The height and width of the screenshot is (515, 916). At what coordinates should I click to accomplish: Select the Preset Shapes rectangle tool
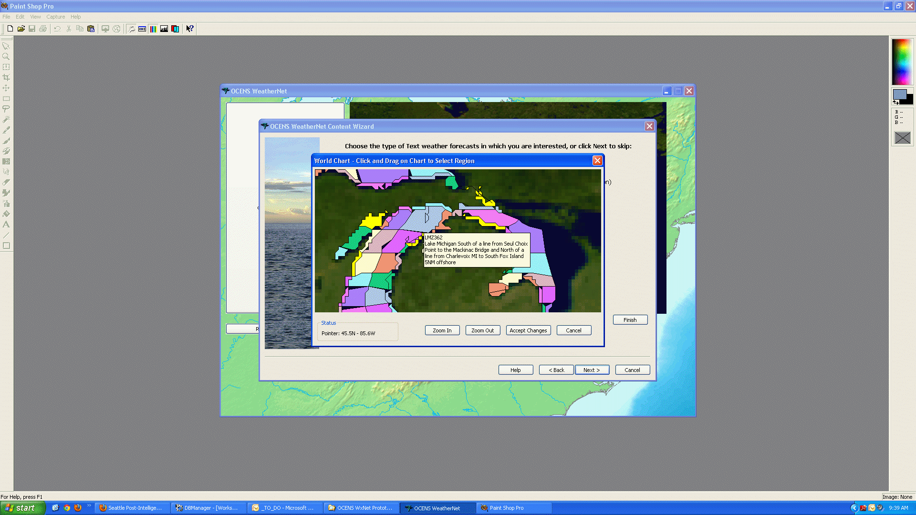pos(6,245)
